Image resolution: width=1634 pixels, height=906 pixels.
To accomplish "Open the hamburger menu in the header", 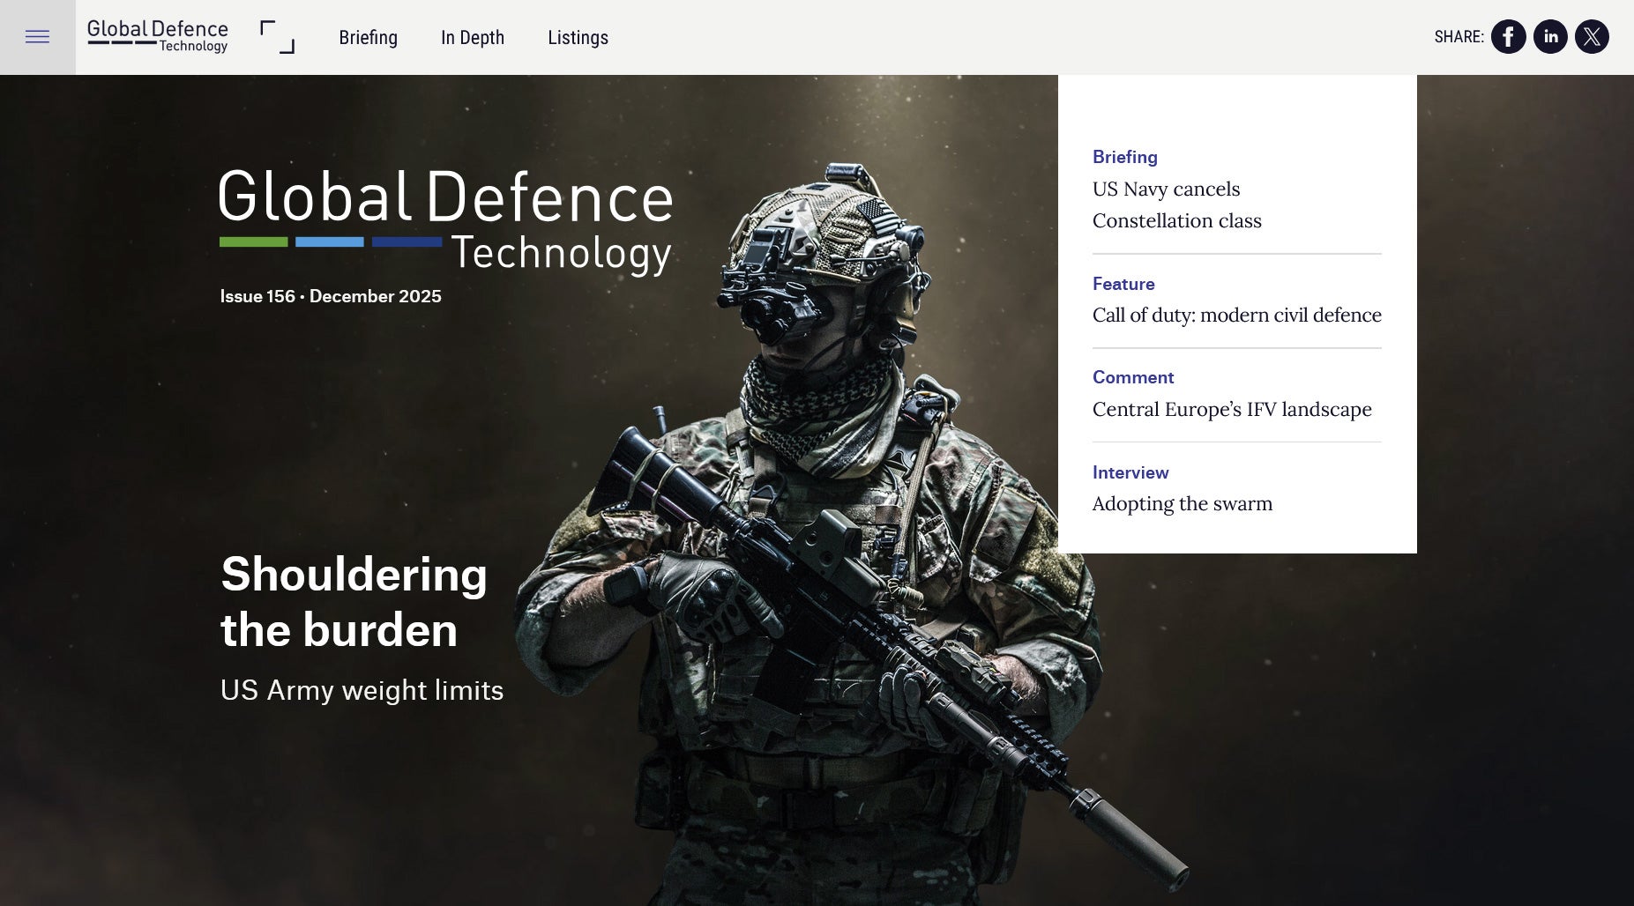I will pos(37,37).
